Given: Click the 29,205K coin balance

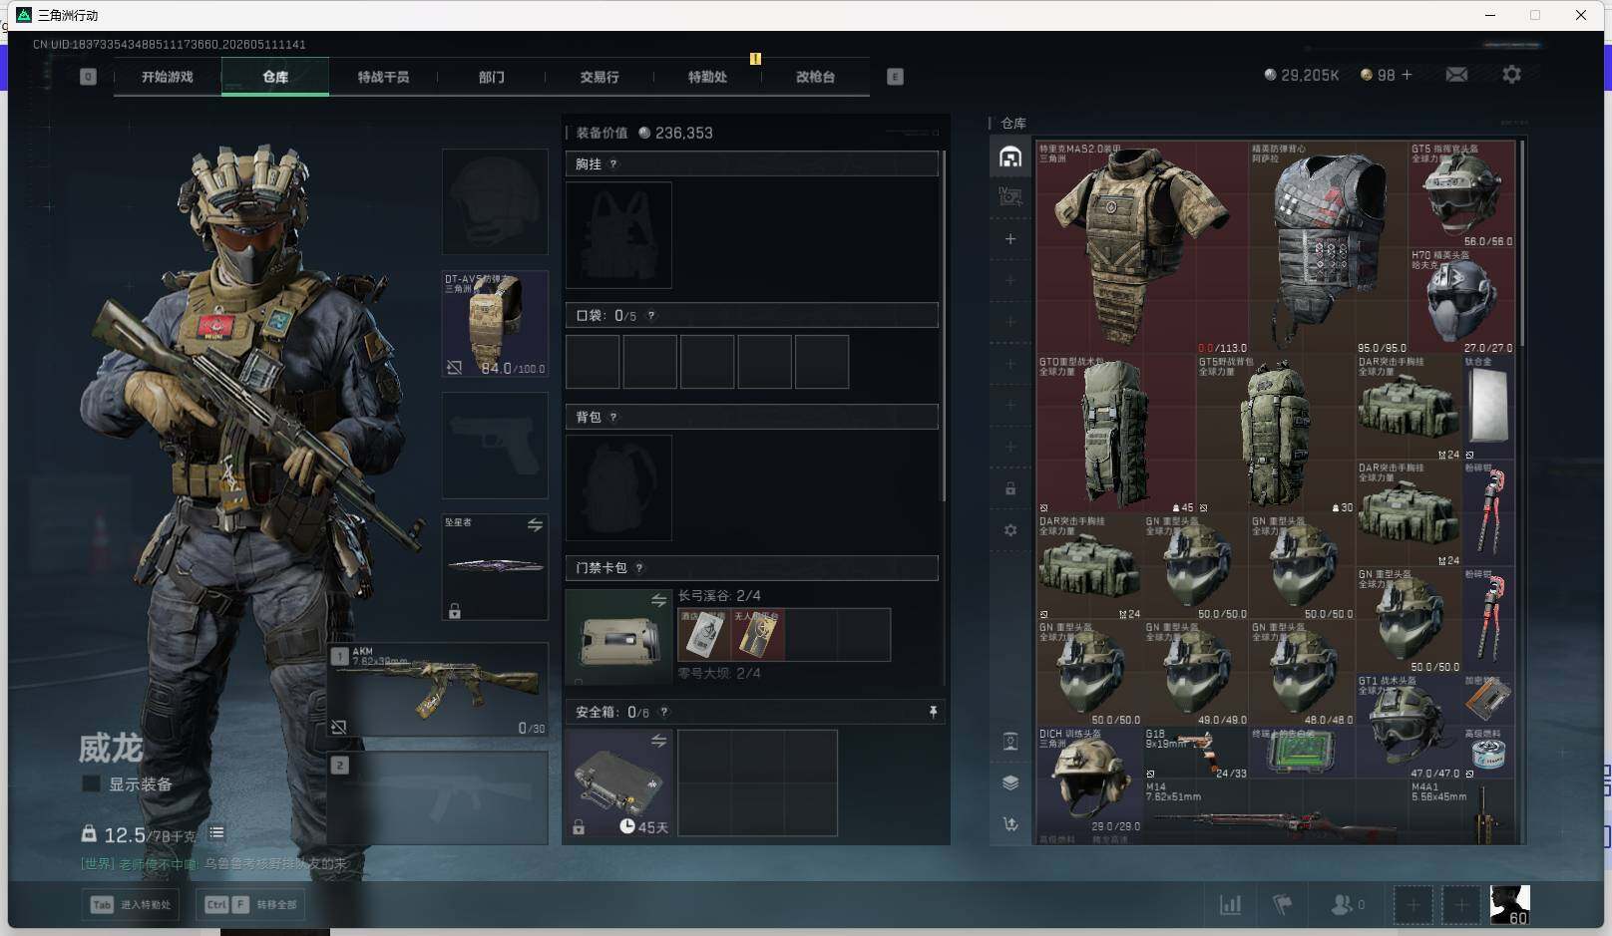Looking at the screenshot, I should pyautogui.click(x=1302, y=75).
